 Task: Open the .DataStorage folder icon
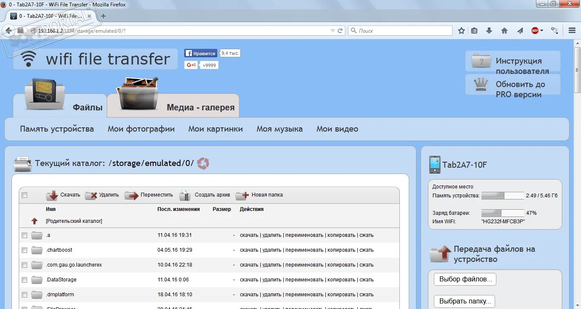37,280
